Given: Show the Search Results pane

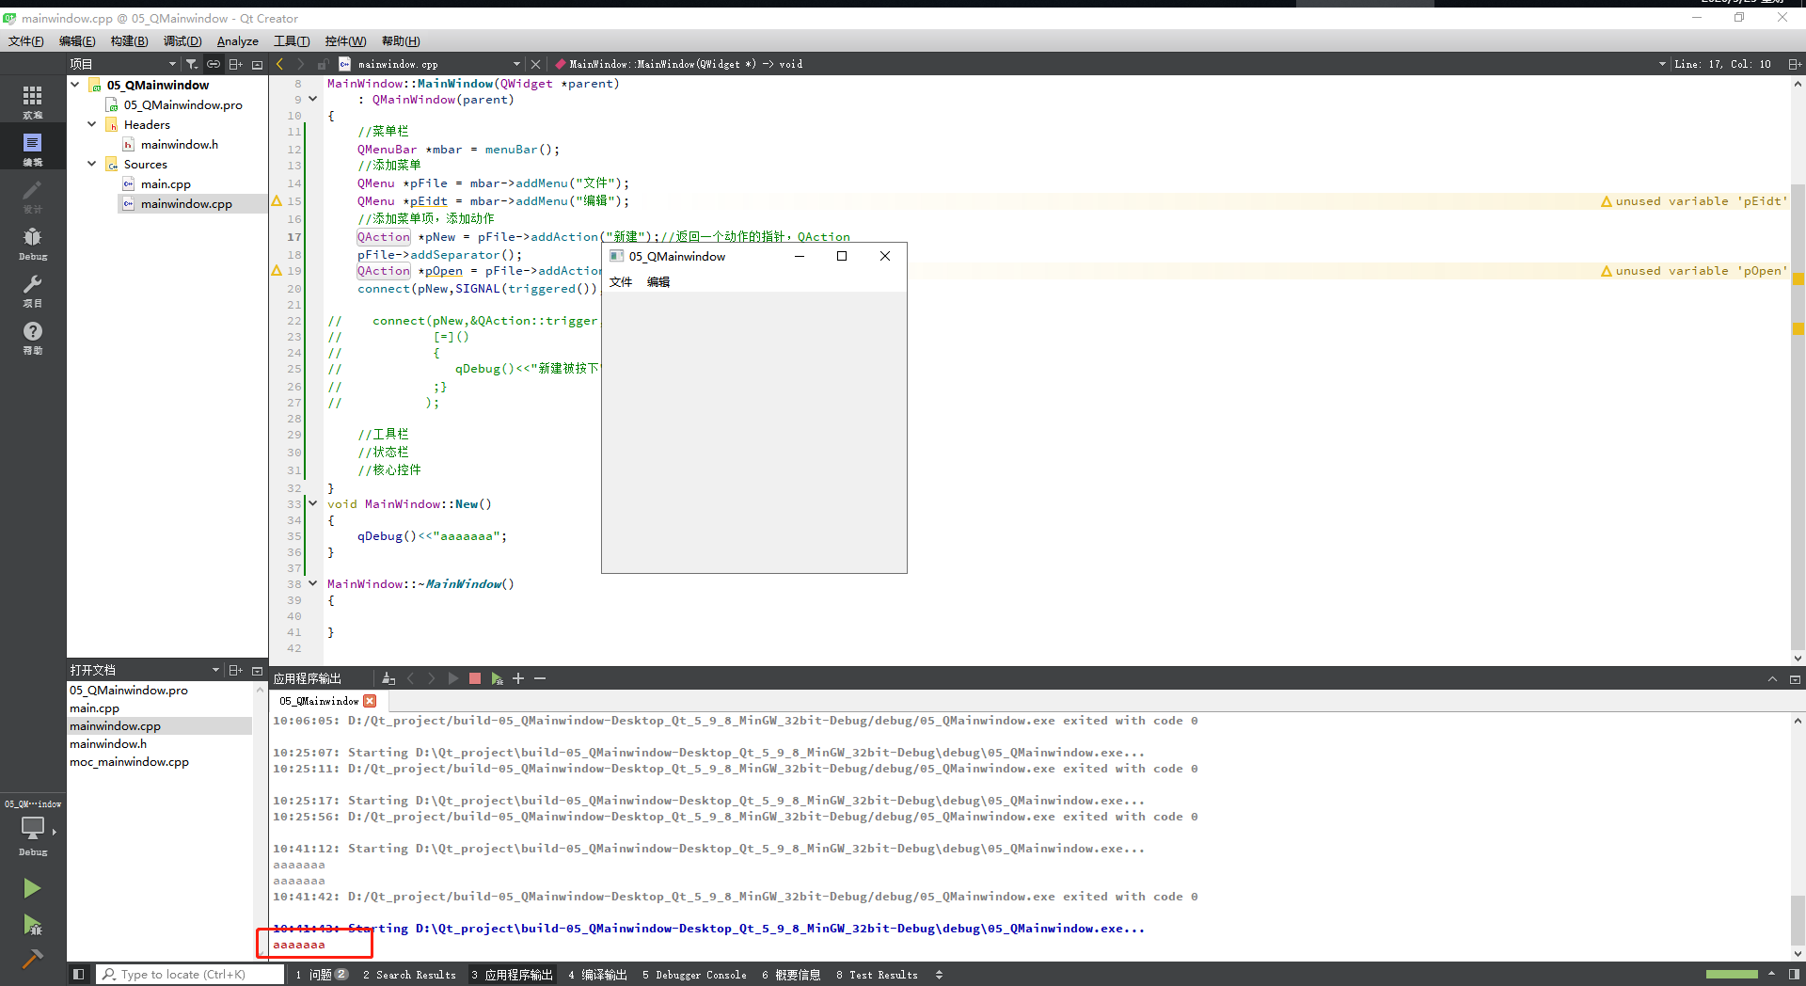Looking at the screenshot, I should coord(409,975).
